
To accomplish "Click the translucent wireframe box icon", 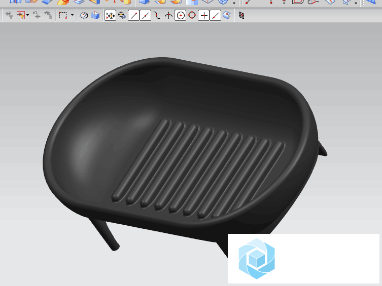I will (84, 16).
